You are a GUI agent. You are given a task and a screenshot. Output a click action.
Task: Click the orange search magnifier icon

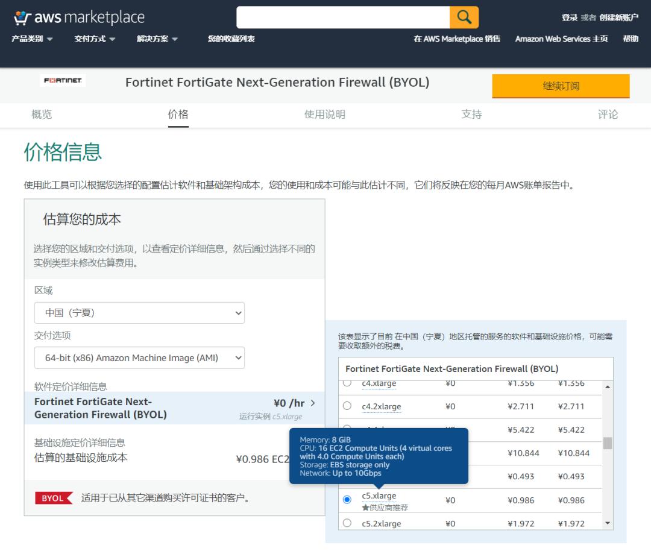[x=464, y=17]
